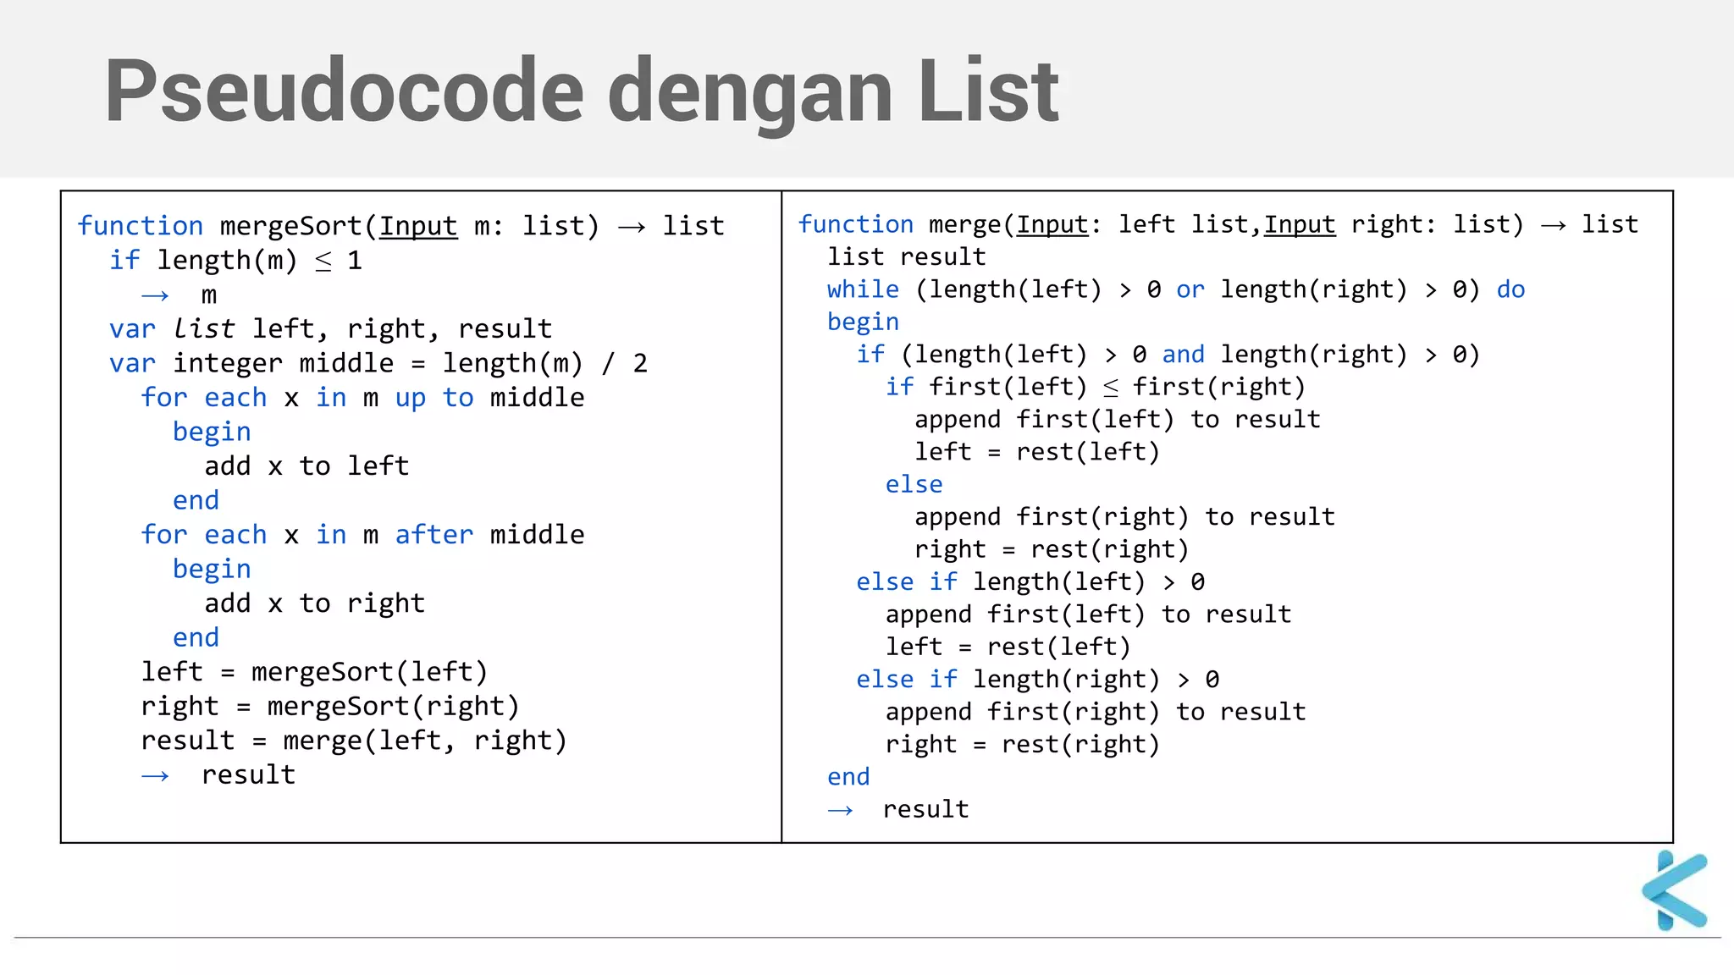Click the line 'result = merge(left, right)'
The image size is (1734, 975).
coord(353,741)
